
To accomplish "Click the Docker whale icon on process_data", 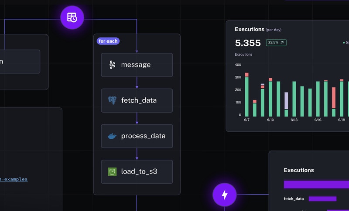I will [x=112, y=136].
